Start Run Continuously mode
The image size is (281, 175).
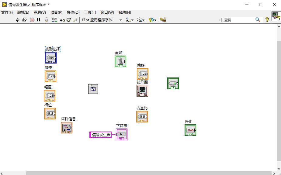(x=24, y=20)
